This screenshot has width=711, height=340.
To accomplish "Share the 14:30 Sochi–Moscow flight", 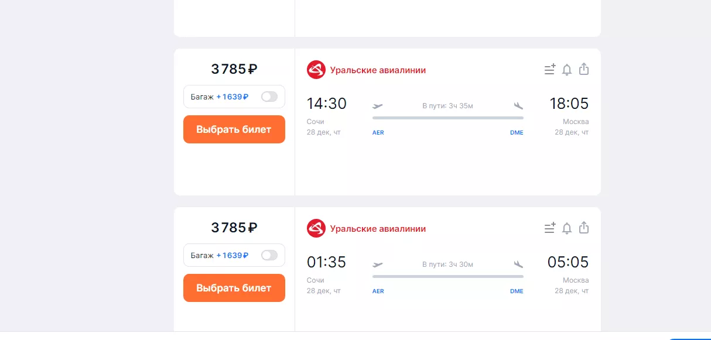I will 583,69.
